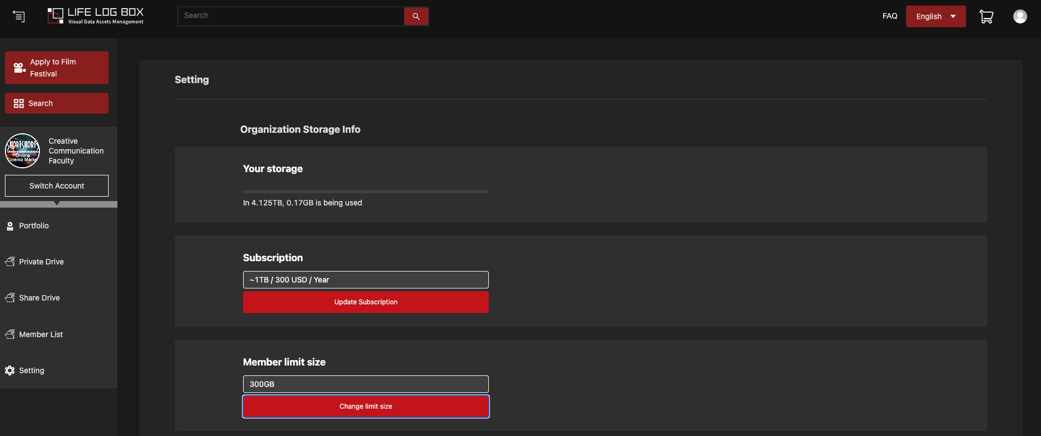Go to Member List page
This screenshot has width=1041, height=436.
click(41, 334)
